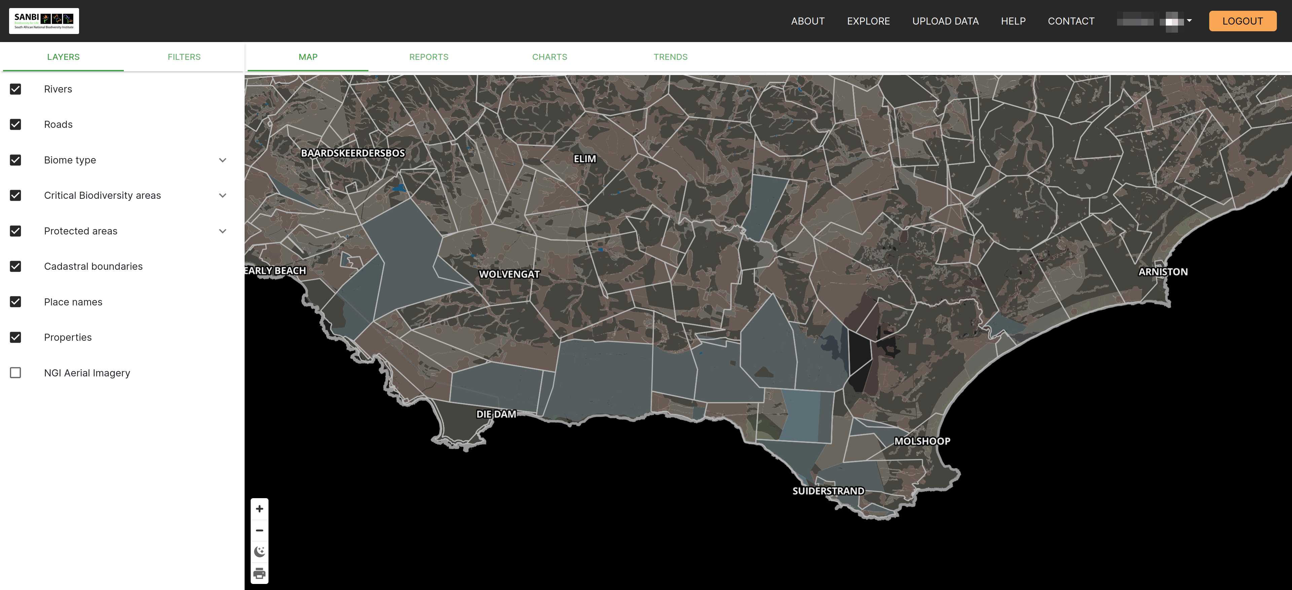
Task: Click the Baardskeerdersbos map label
Action: coord(353,153)
